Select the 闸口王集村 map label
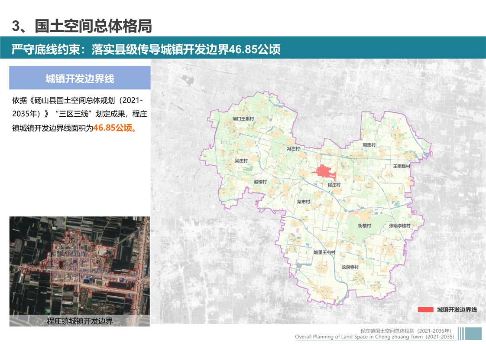This screenshot has width=486, height=344. pos(243,118)
